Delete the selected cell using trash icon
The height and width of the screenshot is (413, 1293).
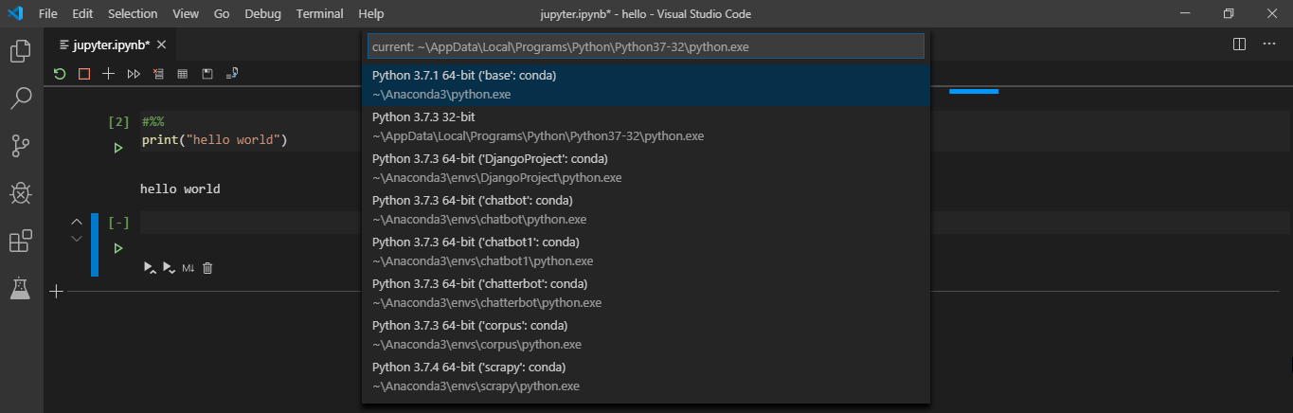208,268
